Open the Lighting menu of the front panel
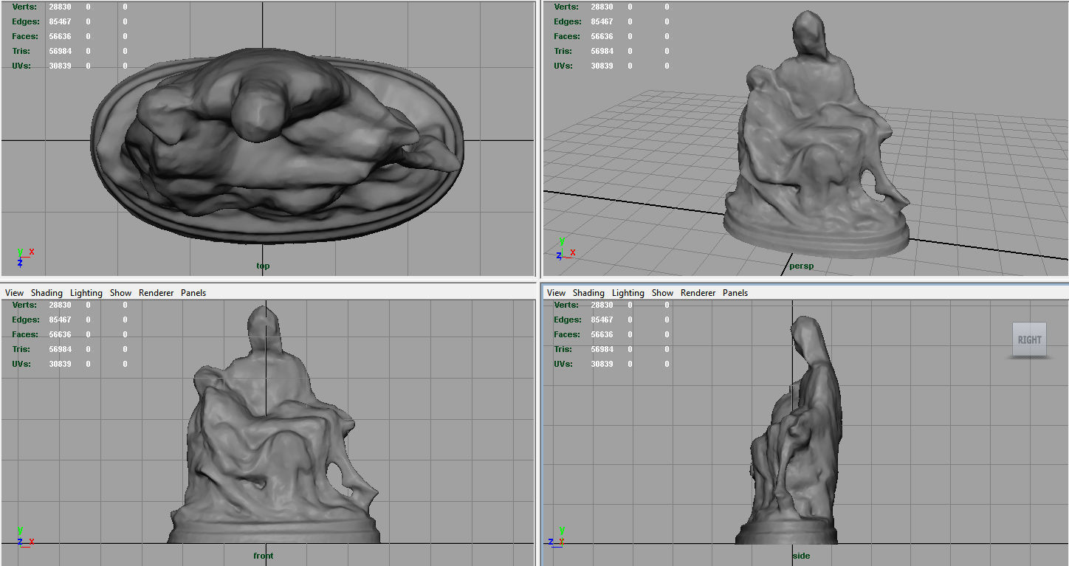 (x=86, y=293)
